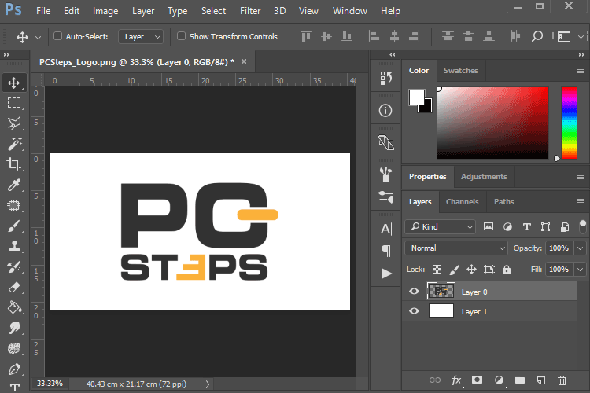This screenshot has height=393, width=590.
Task: Select the Paint Bucket tool
Action: (14, 307)
